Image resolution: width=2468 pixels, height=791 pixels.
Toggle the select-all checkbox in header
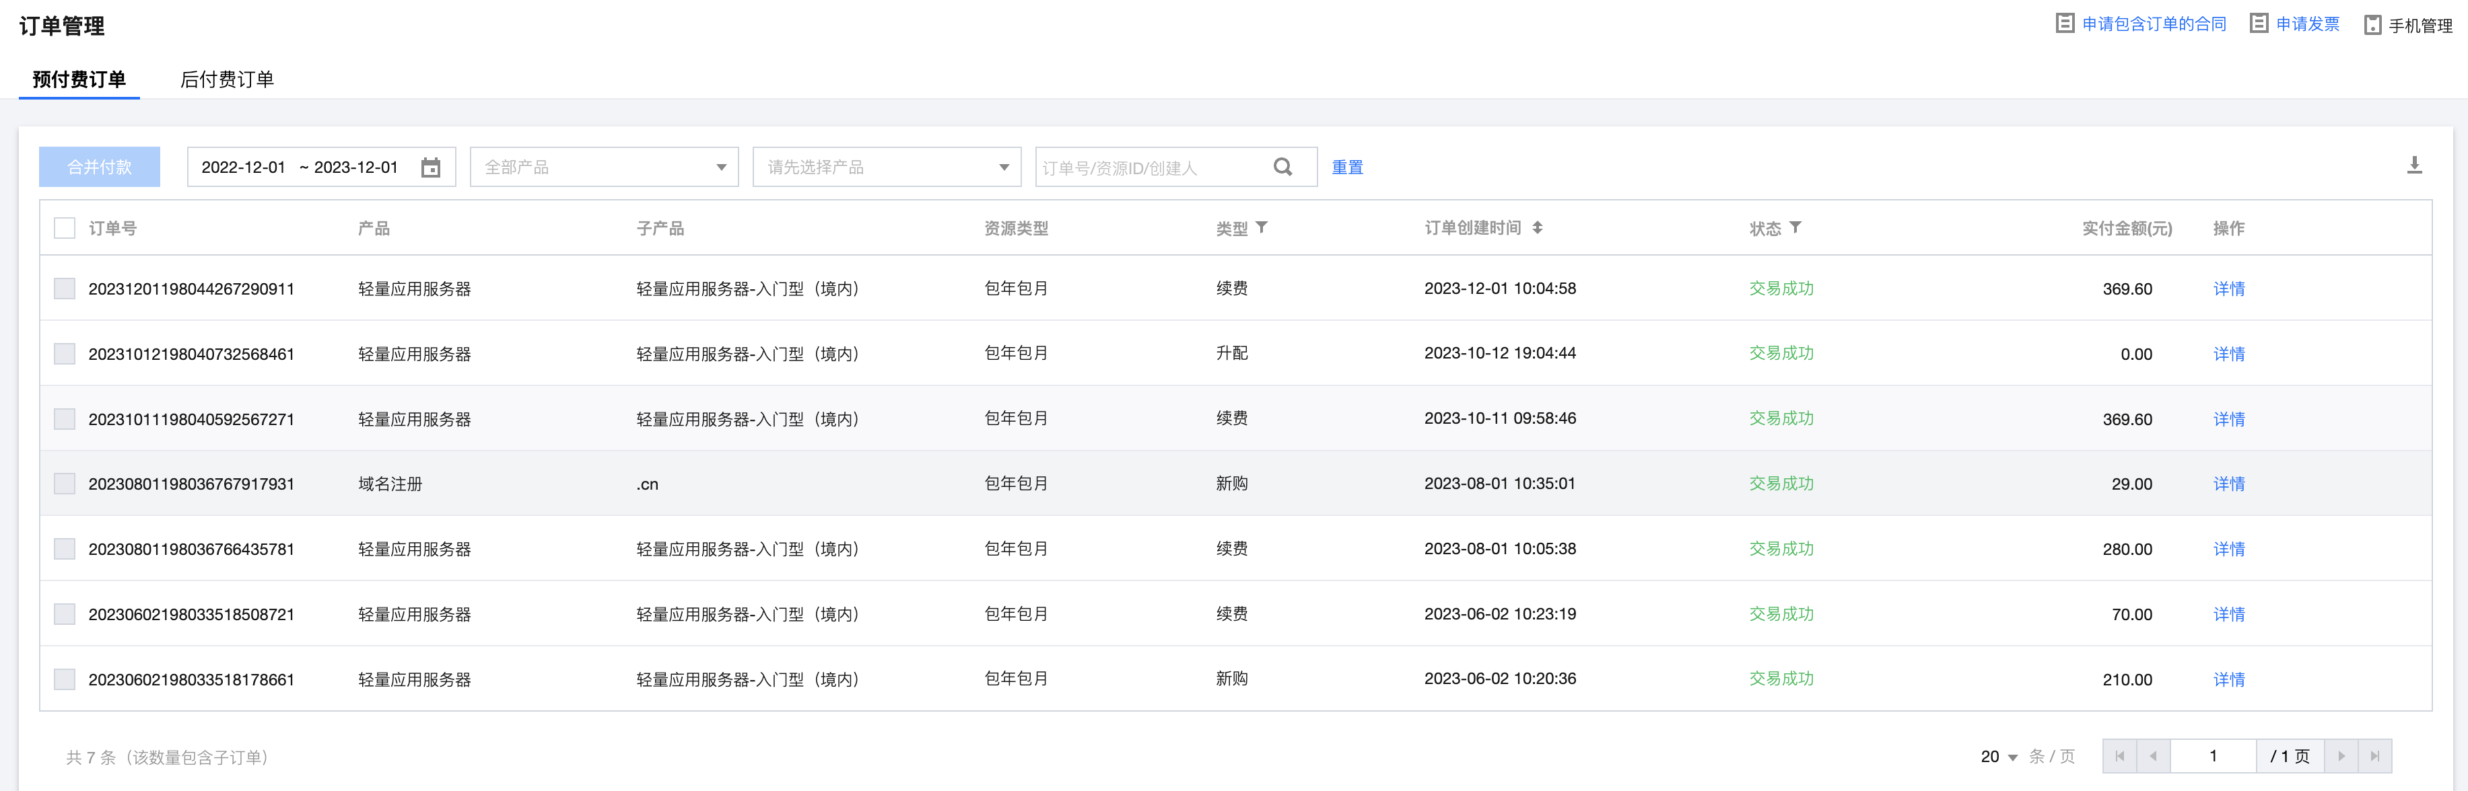64,228
